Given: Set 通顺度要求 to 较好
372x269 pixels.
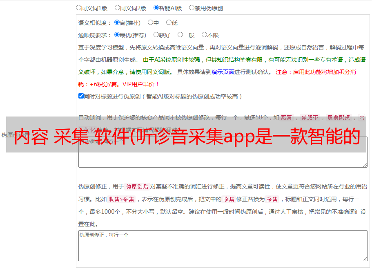Looking at the screenshot, I should pos(156,35).
